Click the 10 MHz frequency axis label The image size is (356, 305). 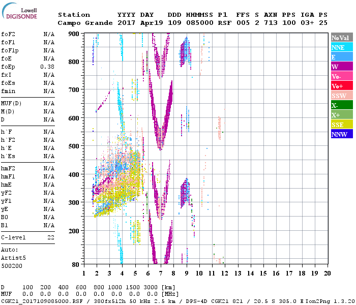pos(199,273)
